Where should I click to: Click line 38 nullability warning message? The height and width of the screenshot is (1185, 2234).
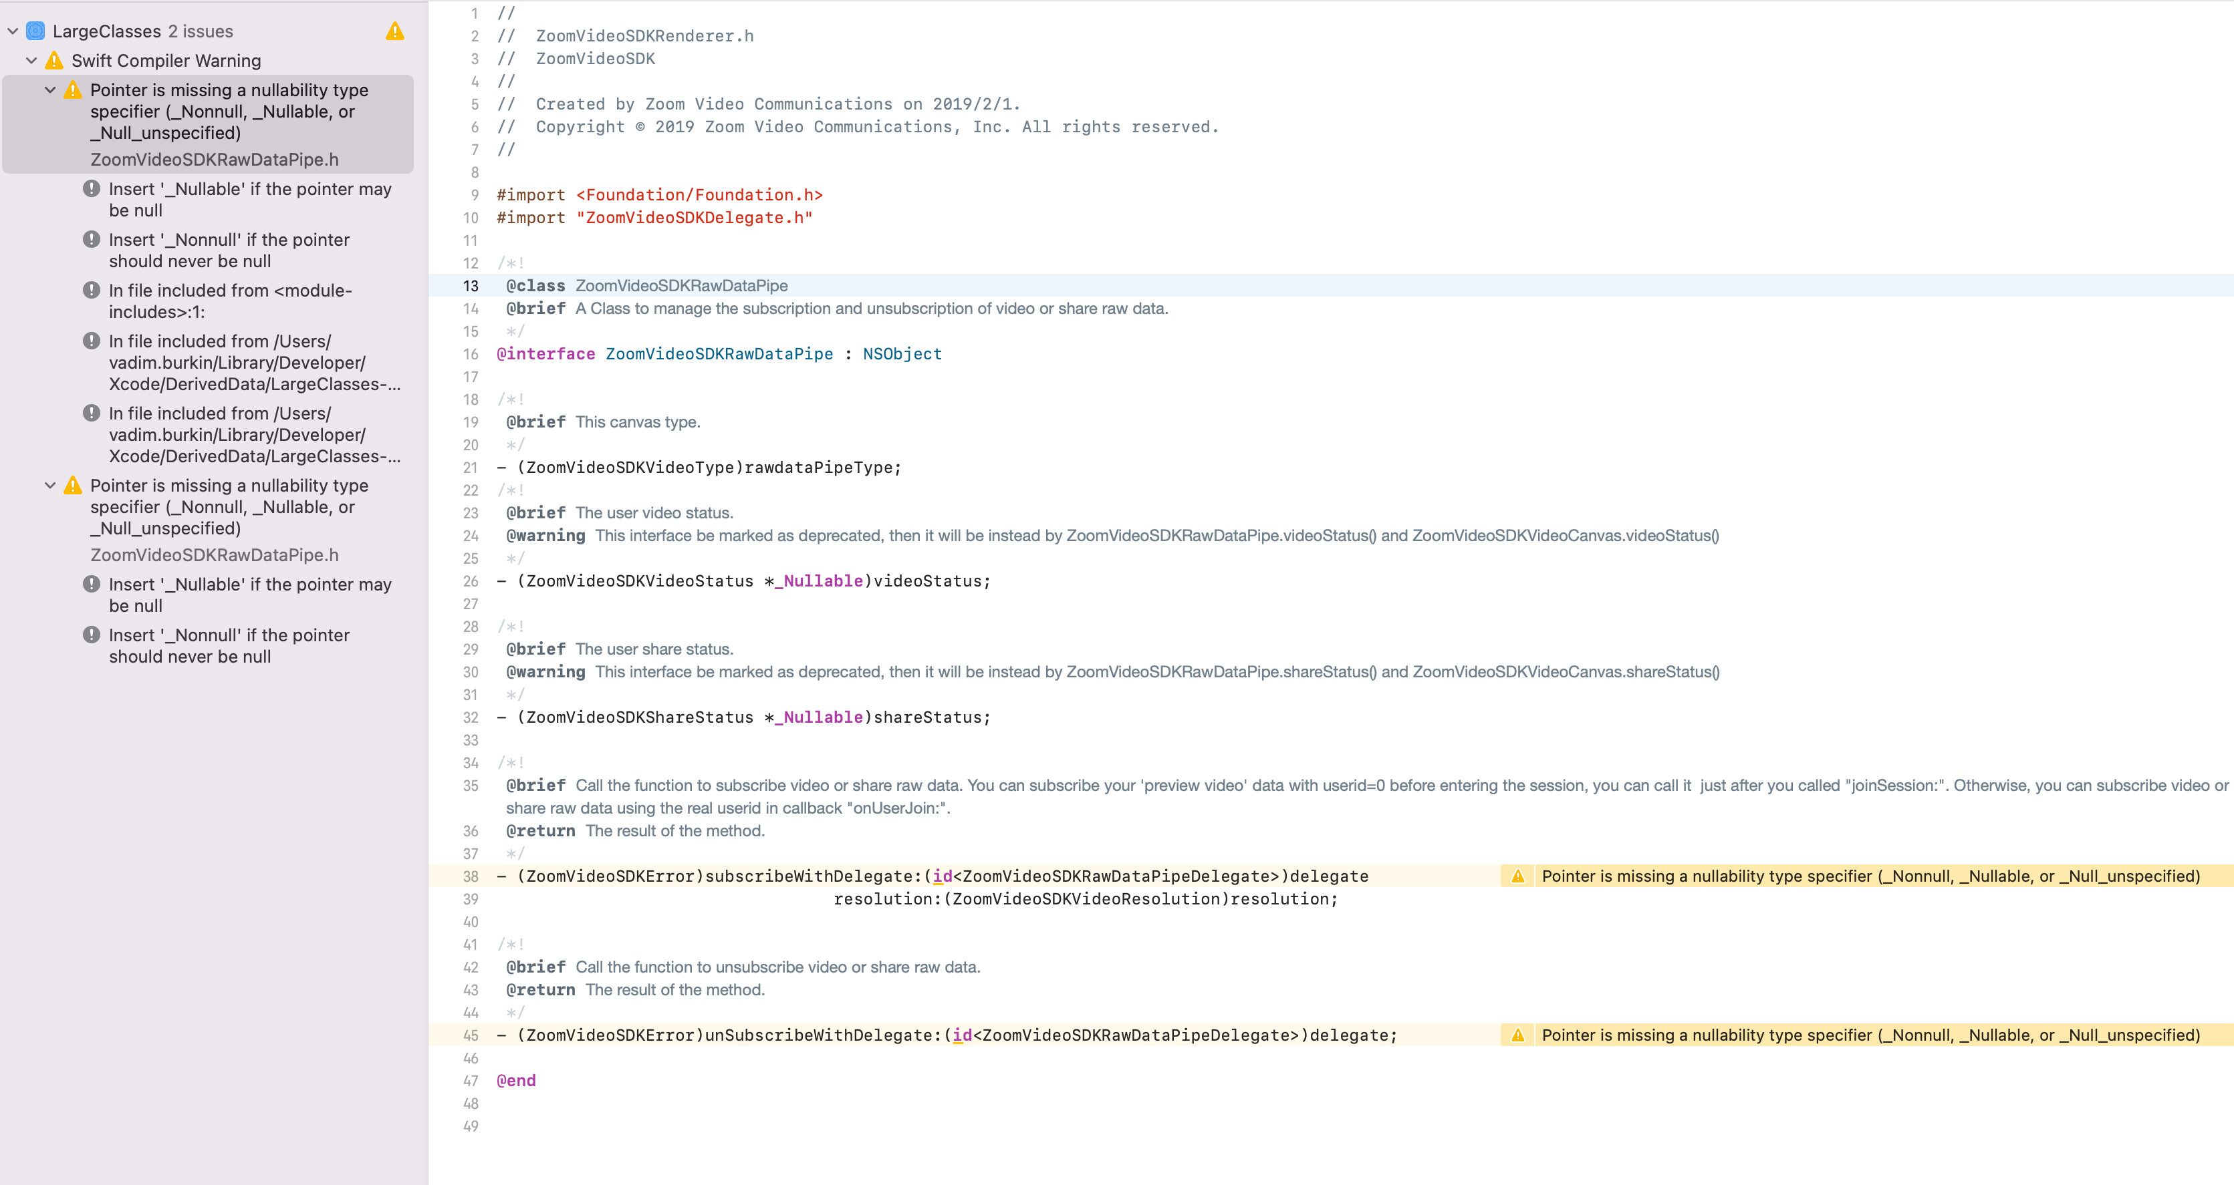[x=1870, y=876]
